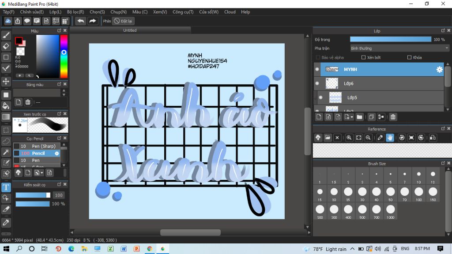Select the Eyedropper tool

(x=6, y=222)
